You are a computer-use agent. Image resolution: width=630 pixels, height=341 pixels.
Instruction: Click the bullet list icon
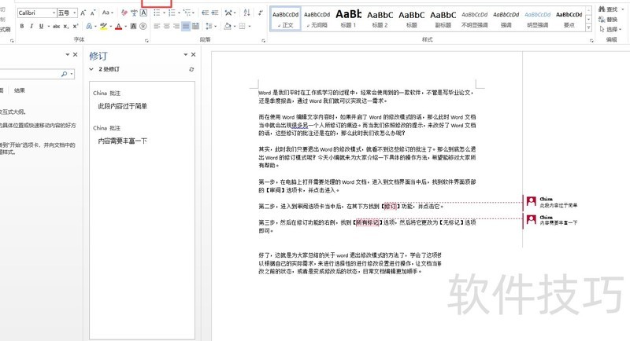[156, 13]
